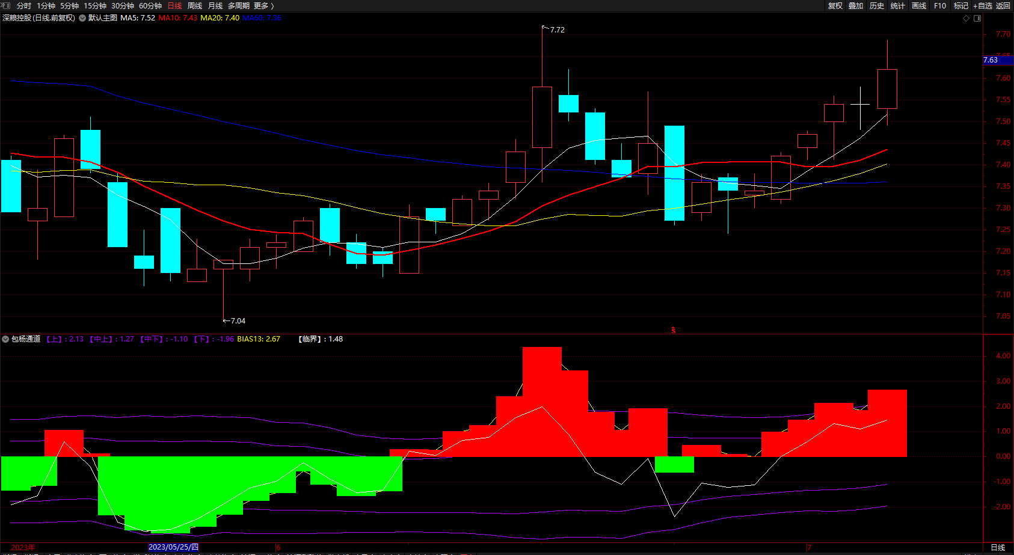Toggle 复权 price adjustment

pos(835,5)
